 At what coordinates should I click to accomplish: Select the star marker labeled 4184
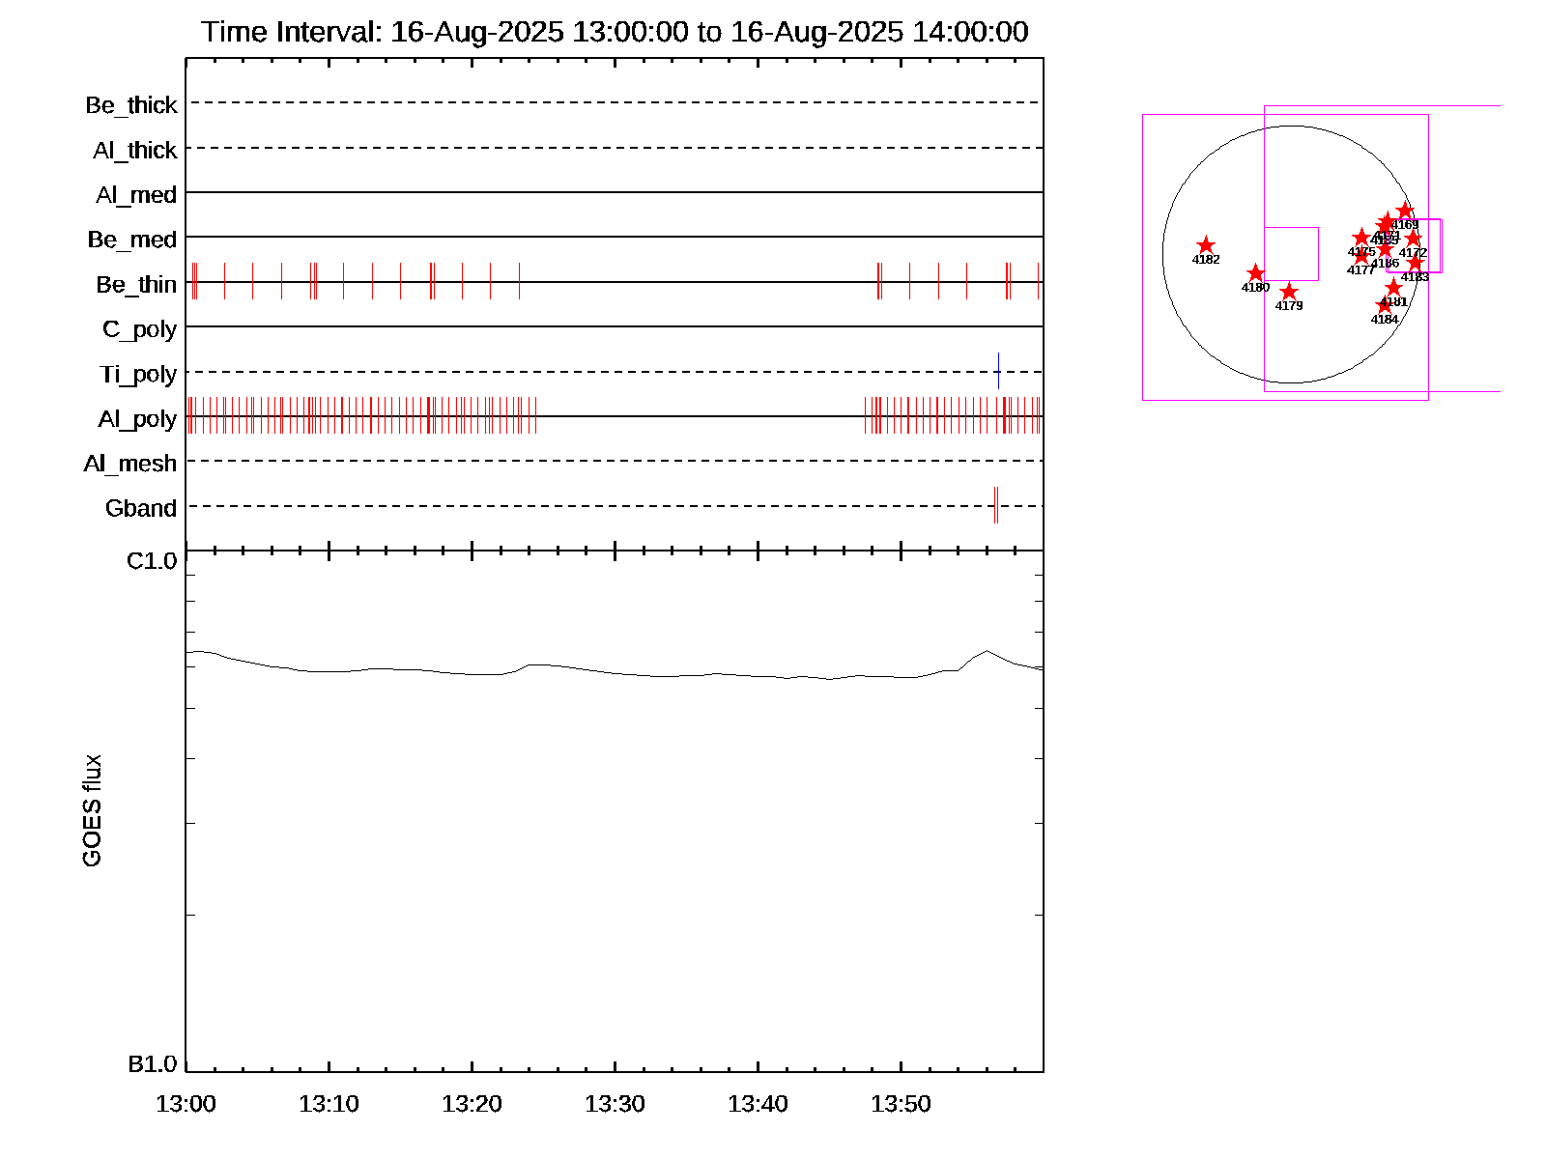pyautogui.click(x=1384, y=306)
